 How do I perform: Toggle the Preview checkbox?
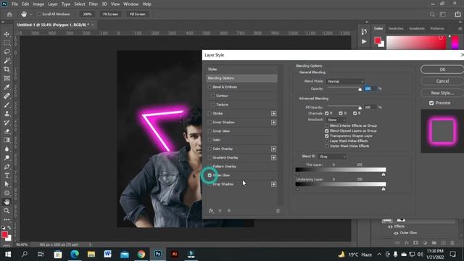click(x=431, y=103)
